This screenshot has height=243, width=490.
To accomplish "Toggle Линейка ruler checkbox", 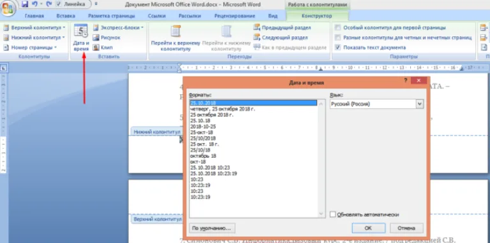I will coord(59,4).
